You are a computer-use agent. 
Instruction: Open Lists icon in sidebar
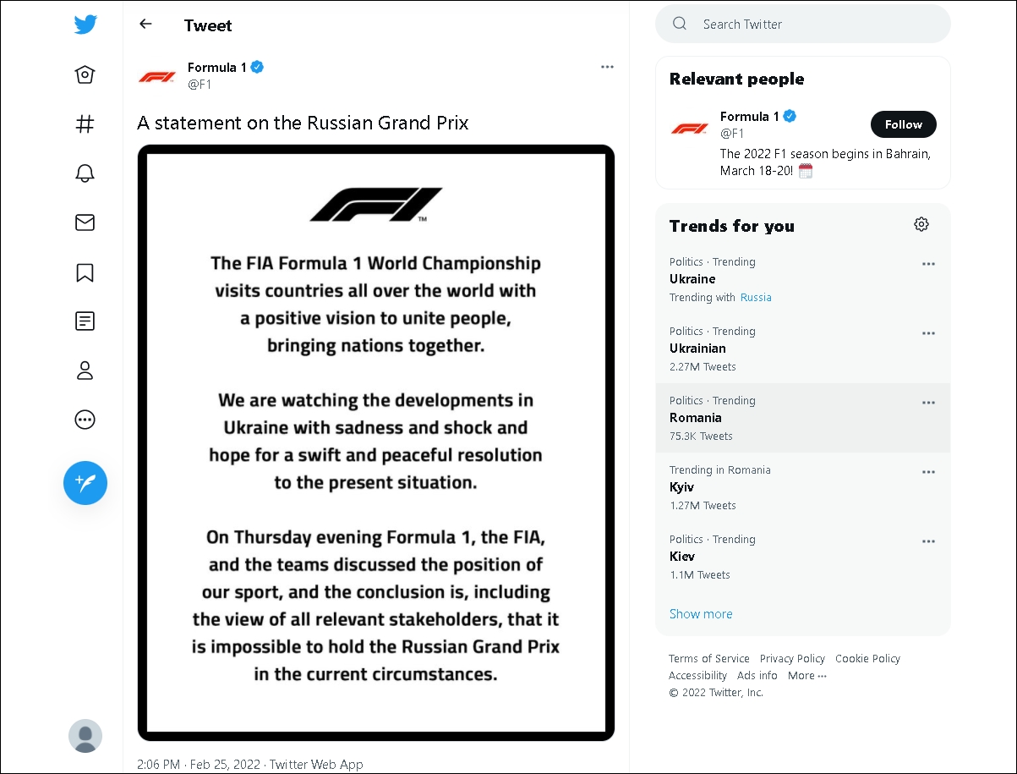pos(85,321)
